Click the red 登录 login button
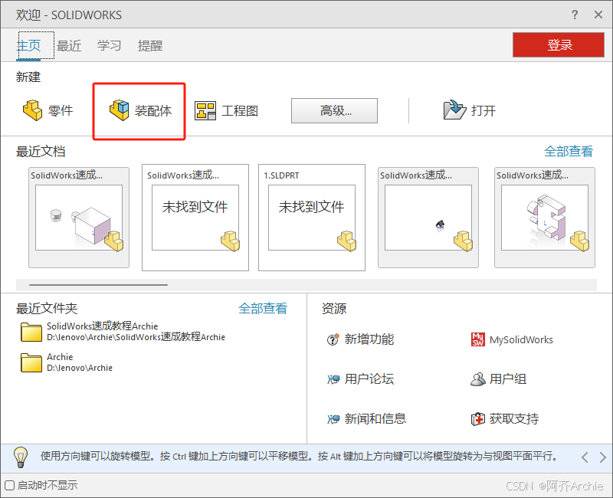 coord(559,45)
